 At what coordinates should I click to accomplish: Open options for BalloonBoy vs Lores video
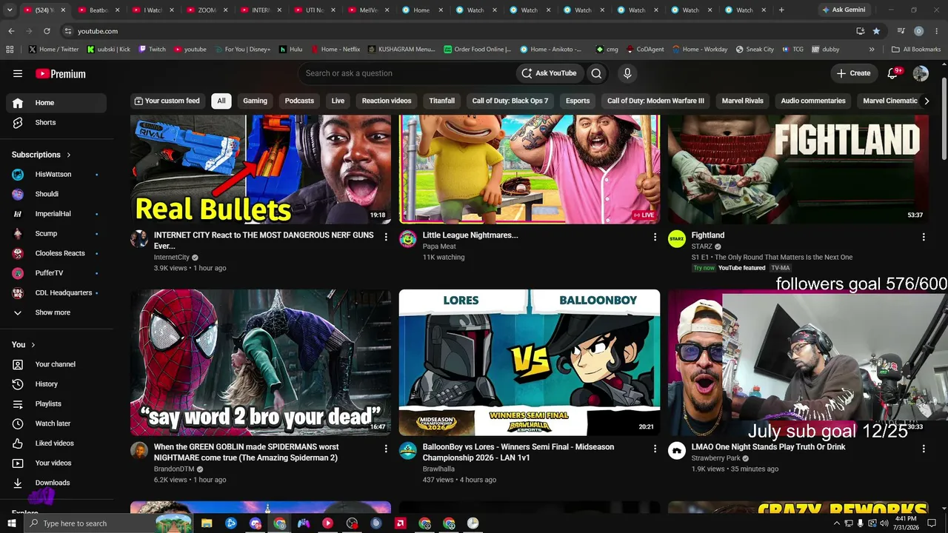[655, 449]
